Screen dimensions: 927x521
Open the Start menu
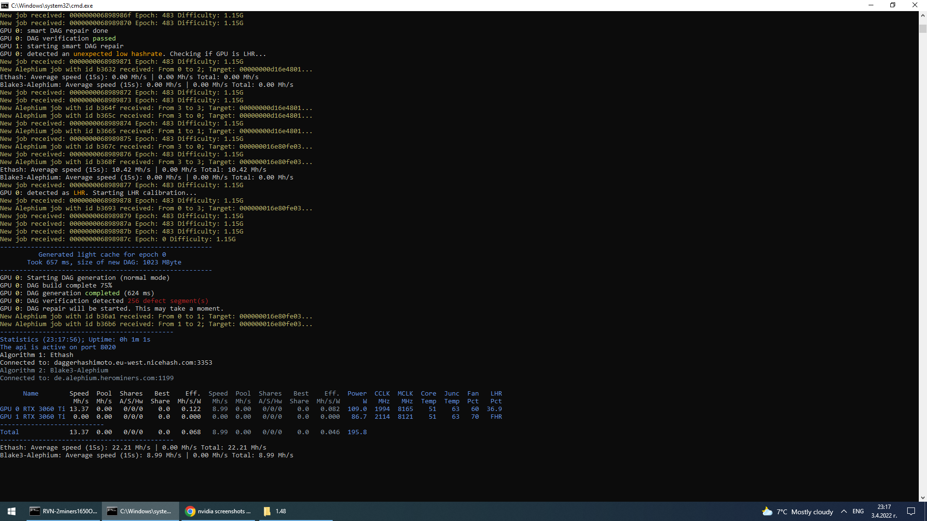pyautogui.click(x=11, y=511)
